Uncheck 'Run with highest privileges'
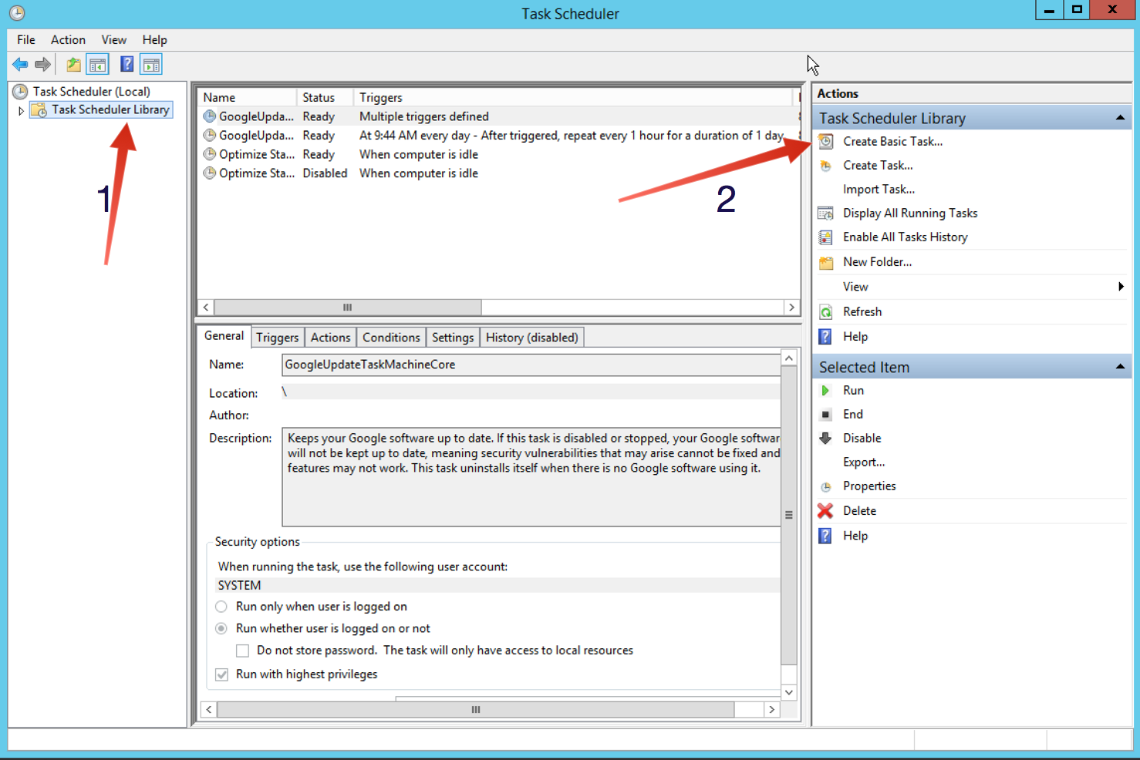This screenshot has height=760, width=1140. pos(221,674)
